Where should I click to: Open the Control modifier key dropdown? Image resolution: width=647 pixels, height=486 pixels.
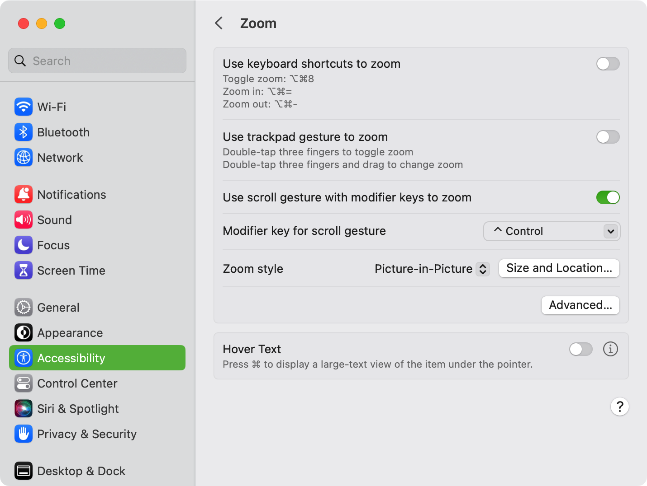[552, 231]
